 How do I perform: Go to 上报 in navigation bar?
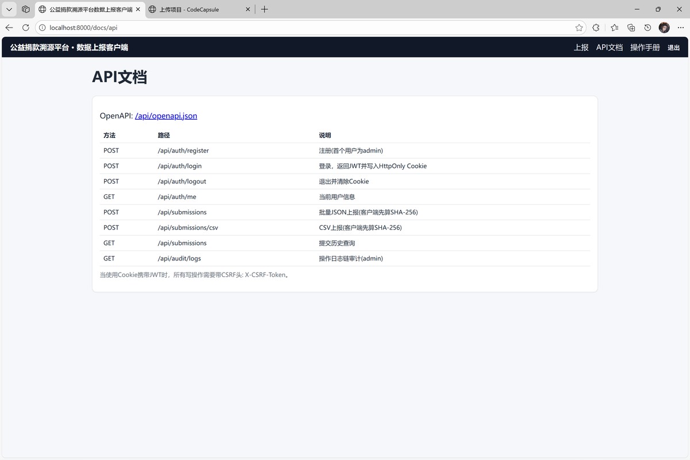[x=581, y=48]
